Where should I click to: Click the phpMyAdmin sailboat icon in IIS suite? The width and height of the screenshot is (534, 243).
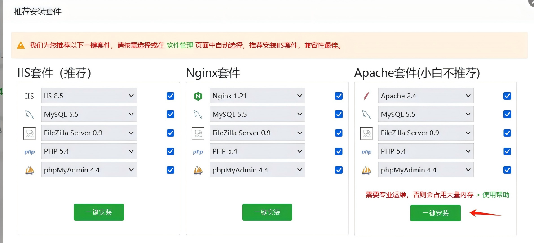point(30,170)
